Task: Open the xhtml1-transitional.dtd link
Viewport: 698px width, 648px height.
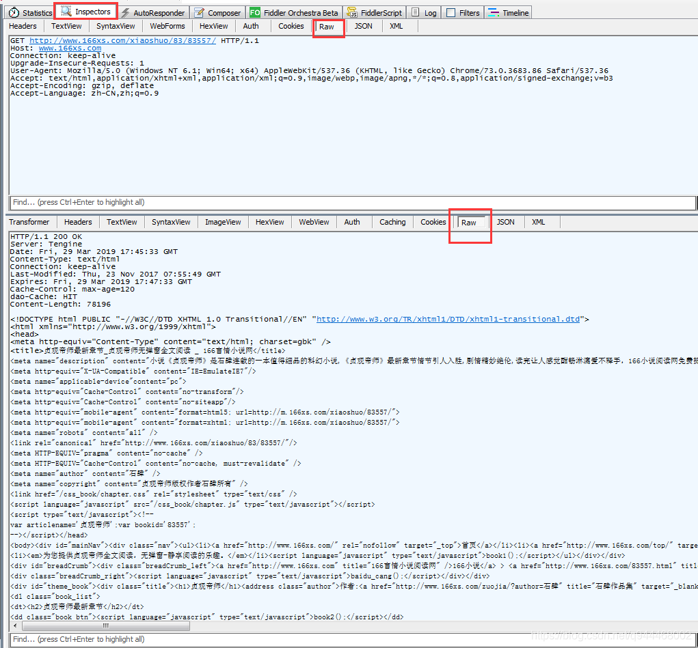Action: pos(448,319)
